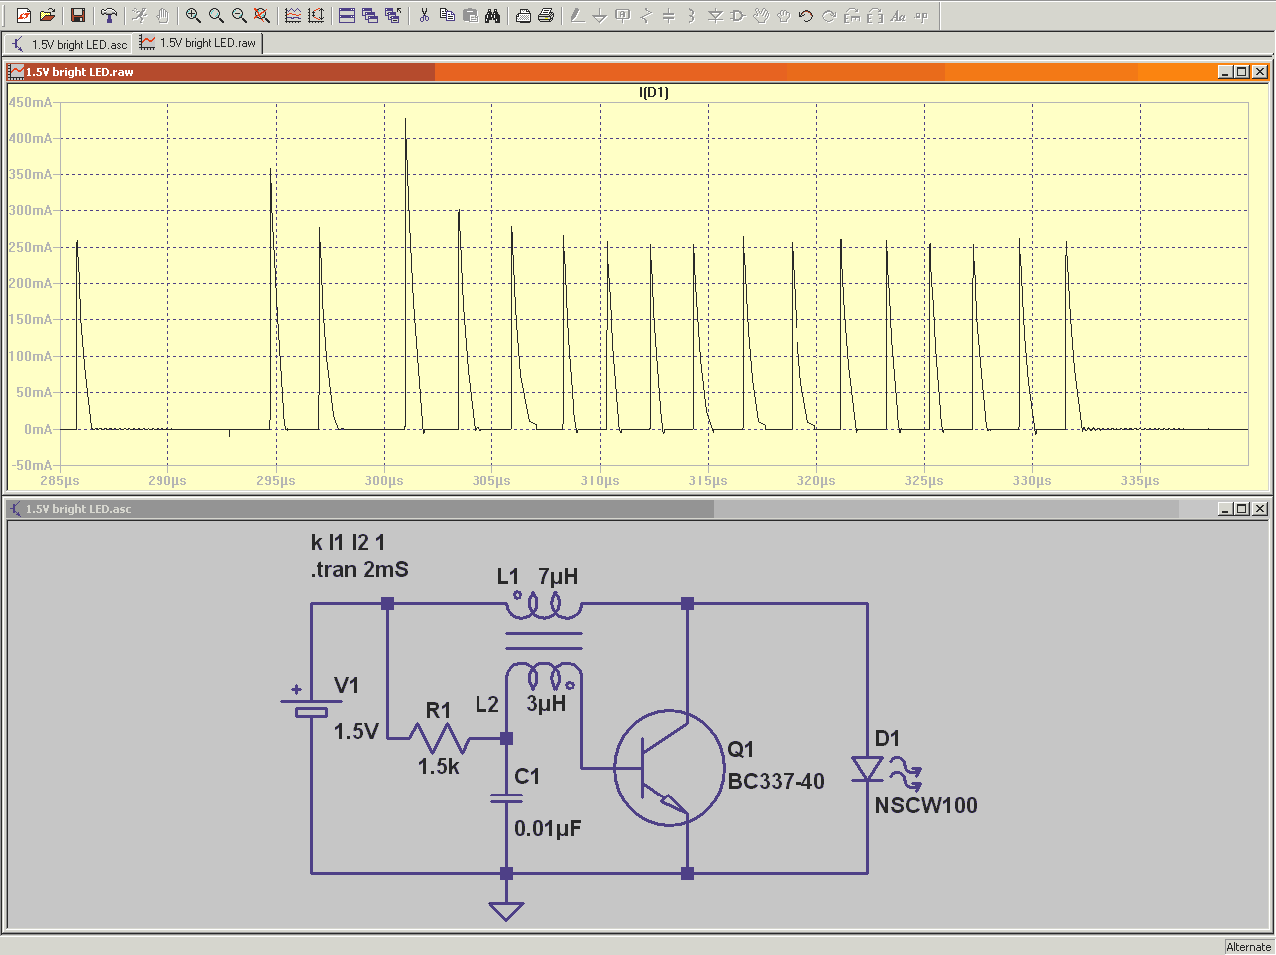Open print setup icon

click(523, 16)
